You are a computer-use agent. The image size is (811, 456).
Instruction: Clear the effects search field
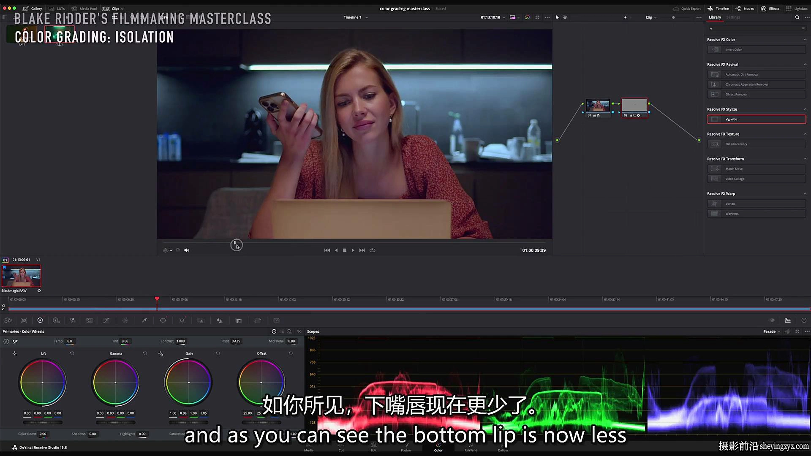coord(803,28)
